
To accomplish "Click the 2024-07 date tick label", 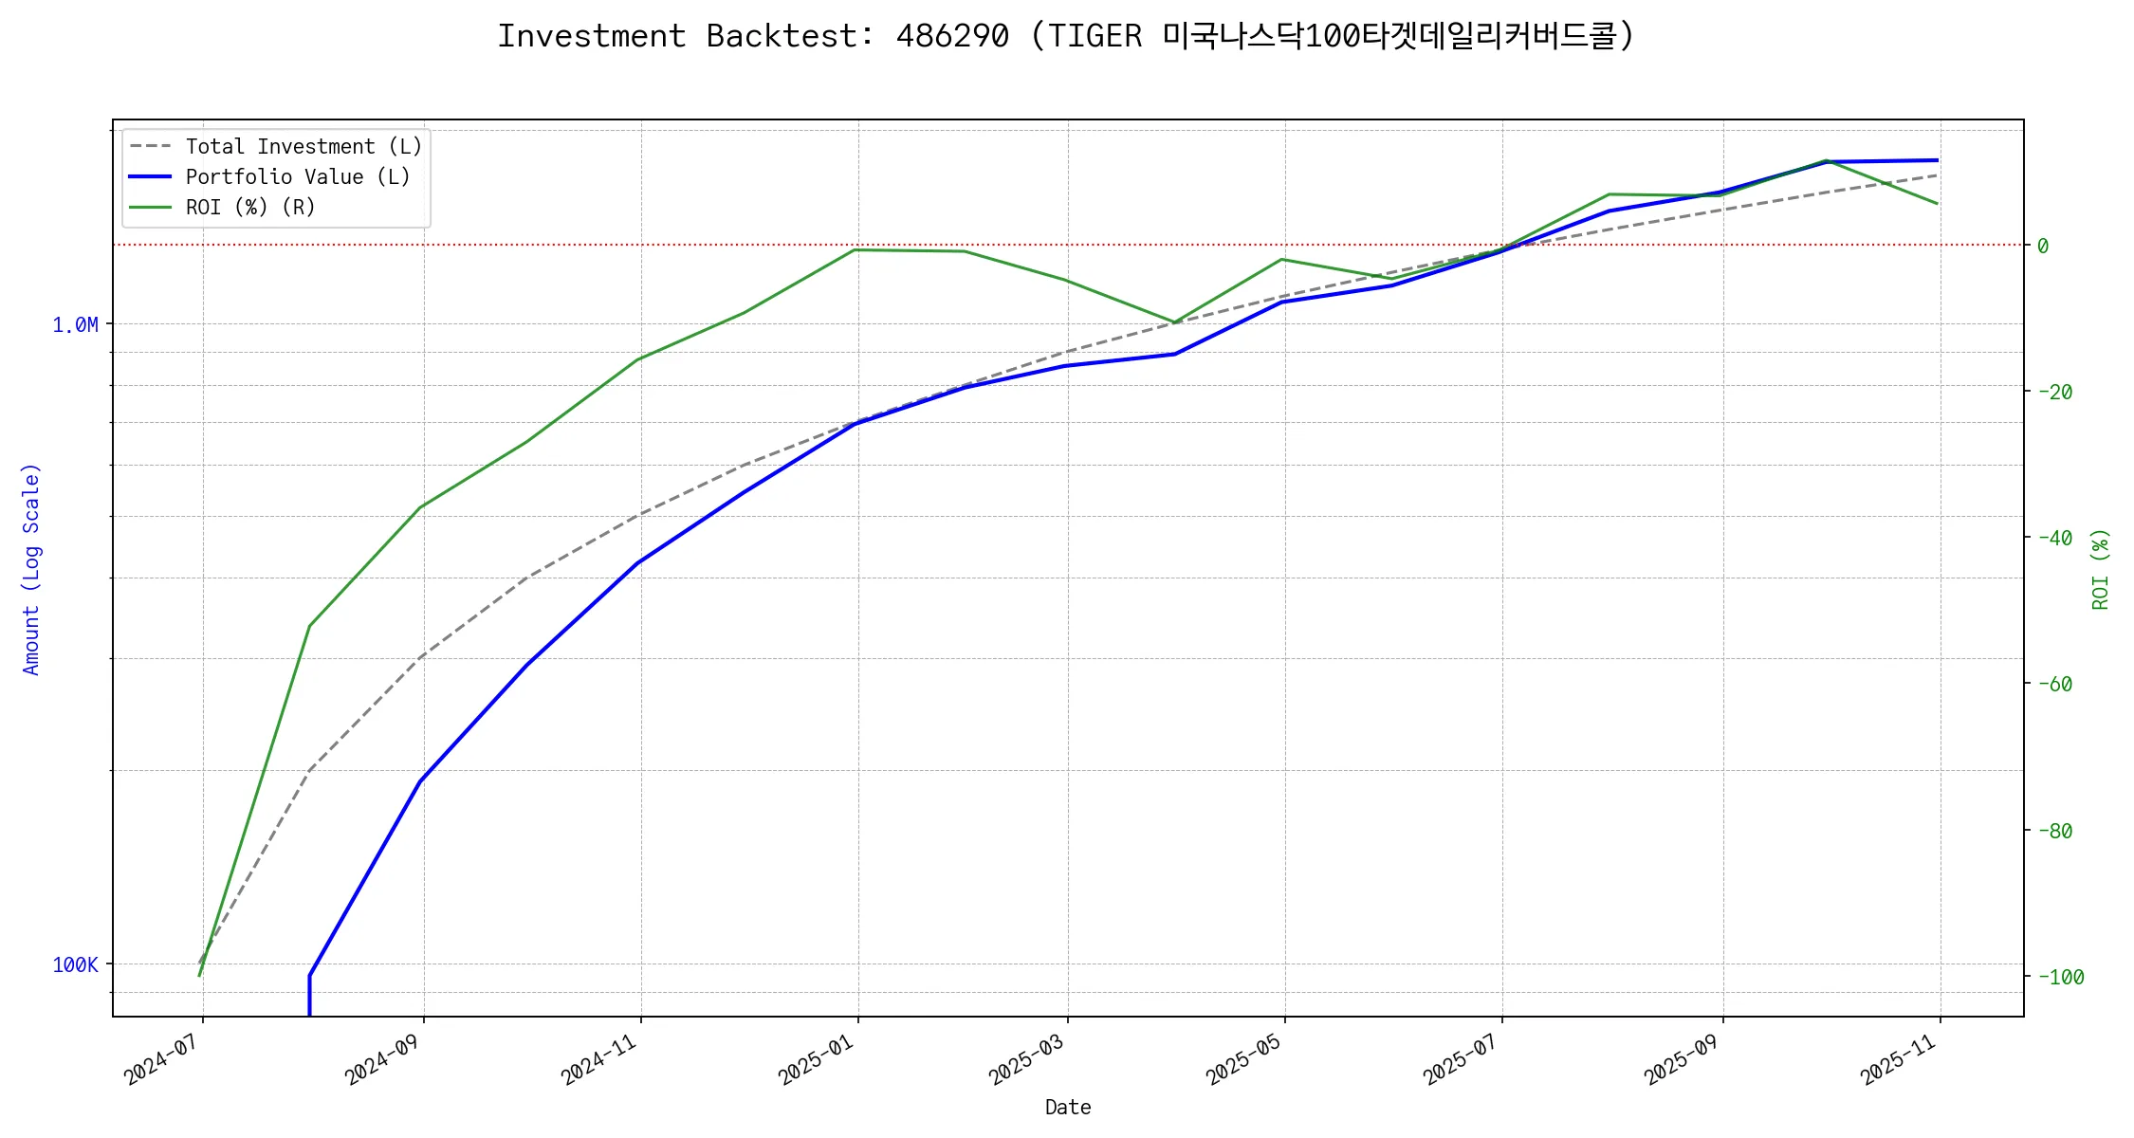I will tap(161, 1058).
